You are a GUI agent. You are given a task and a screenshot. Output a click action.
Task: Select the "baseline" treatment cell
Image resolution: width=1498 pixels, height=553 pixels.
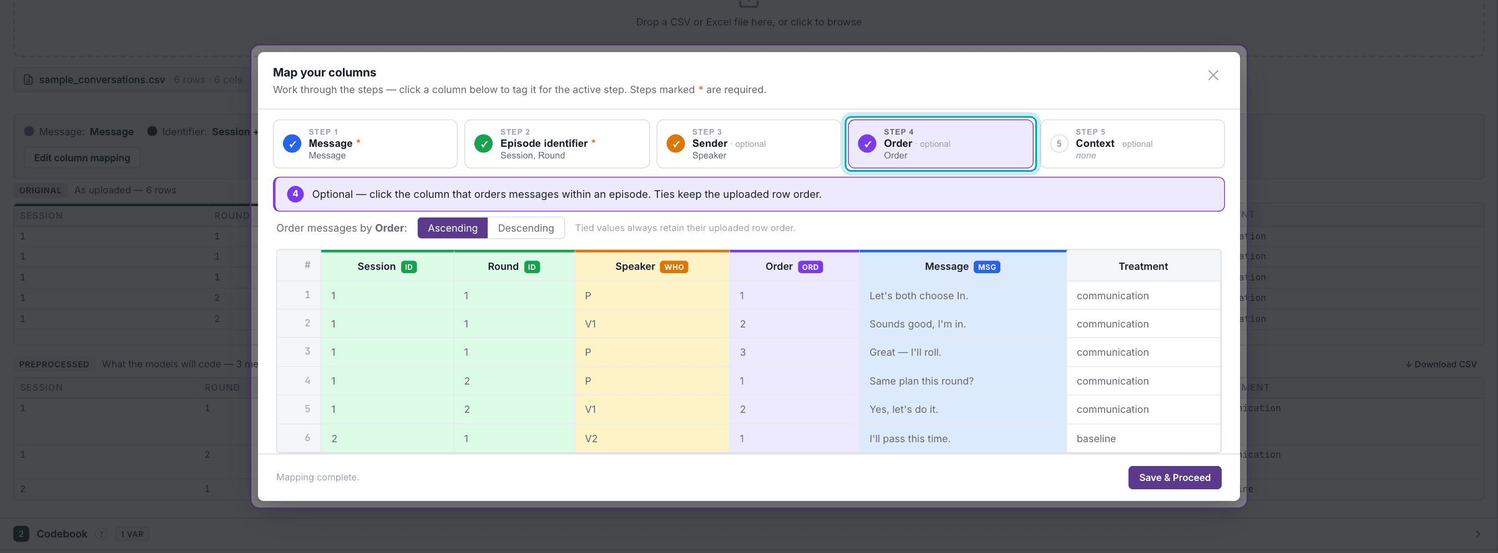[1143, 438]
